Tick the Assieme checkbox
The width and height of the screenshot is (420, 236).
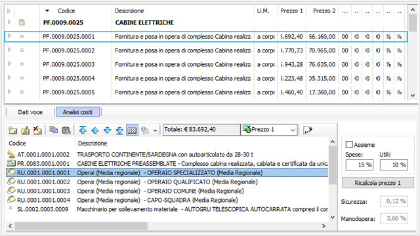tap(349, 145)
